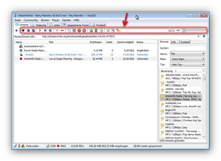Click the first red round toolbar icon
This screenshot has width=221, height=161.
pyautogui.click(x=79, y=31)
